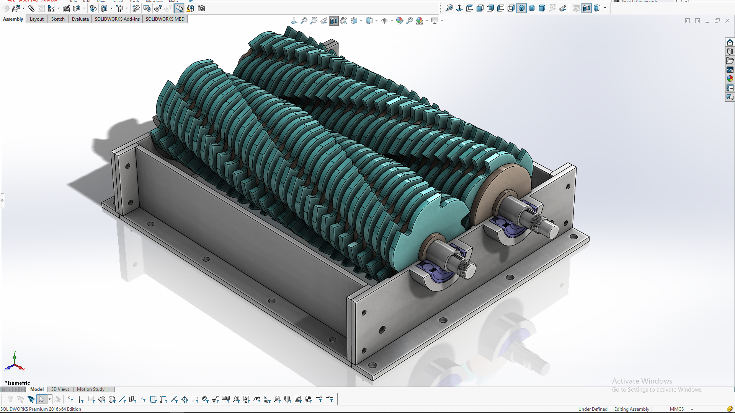Open Custom Properties in the task pane
This screenshot has width=735, height=413.
(x=730, y=88)
